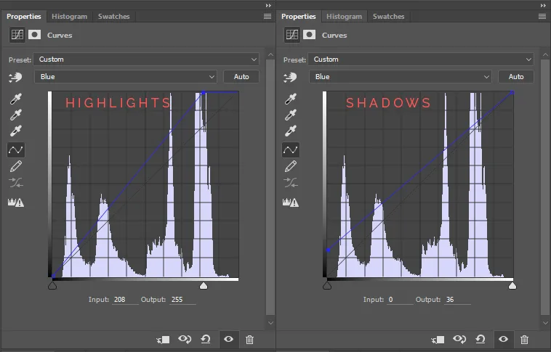View previous state in right panel
551x352 pixels.
coord(459,339)
